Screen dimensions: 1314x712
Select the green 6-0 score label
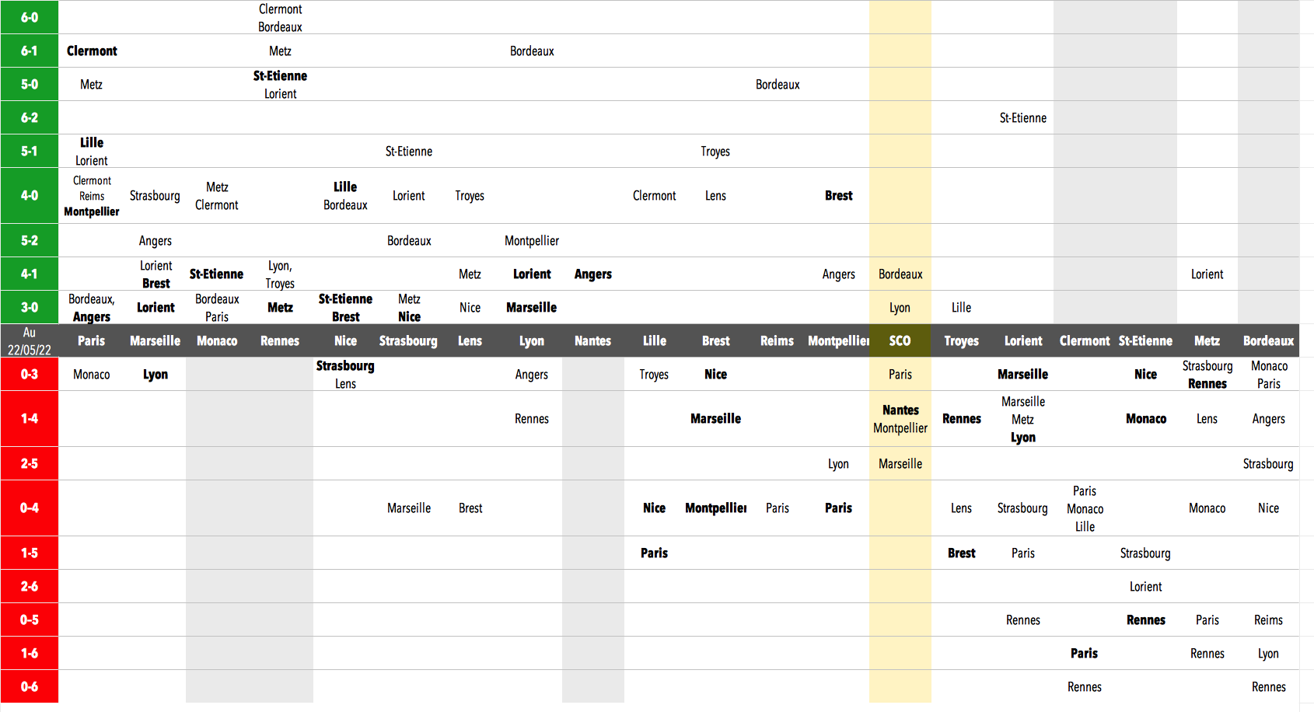pos(30,17)
